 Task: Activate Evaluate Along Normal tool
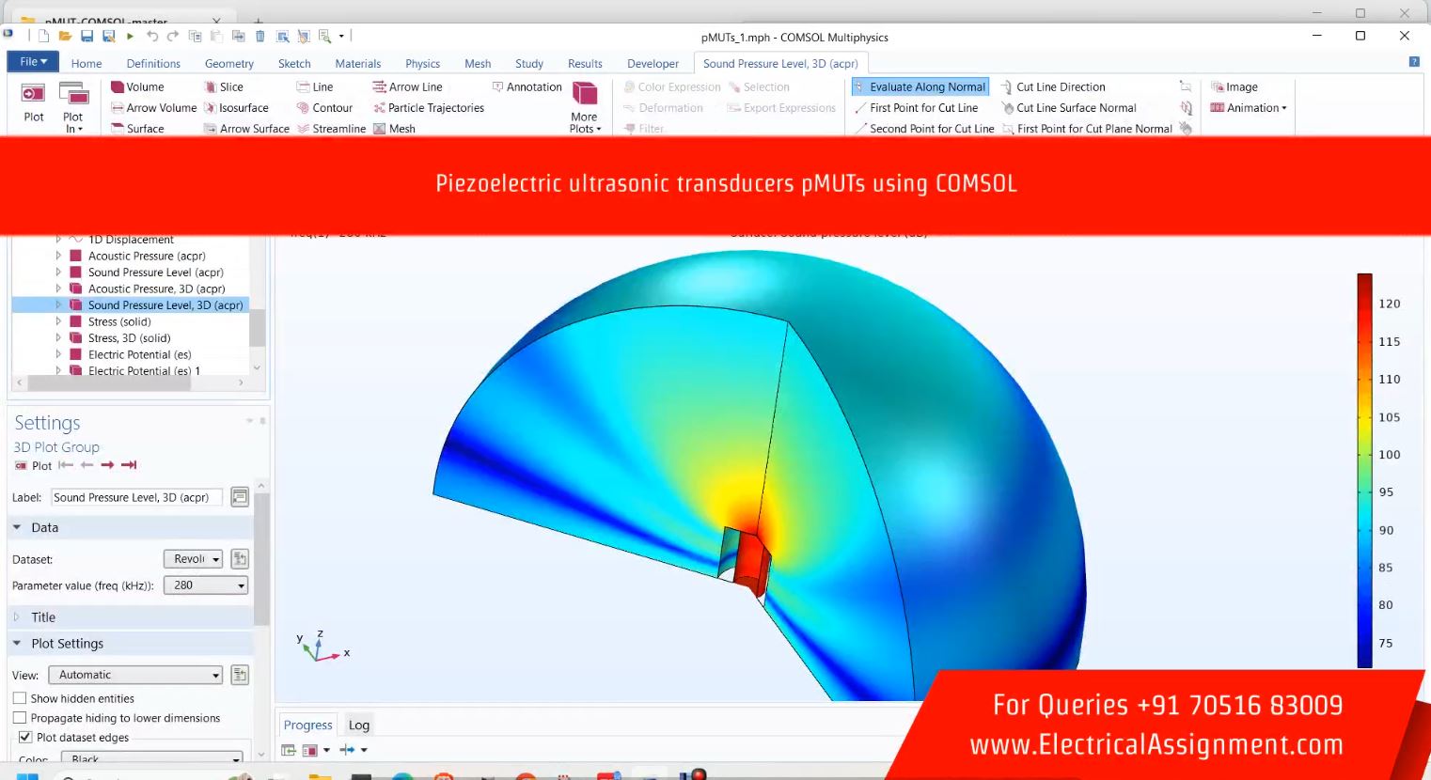pyautogui.click(x=920, y=87)
